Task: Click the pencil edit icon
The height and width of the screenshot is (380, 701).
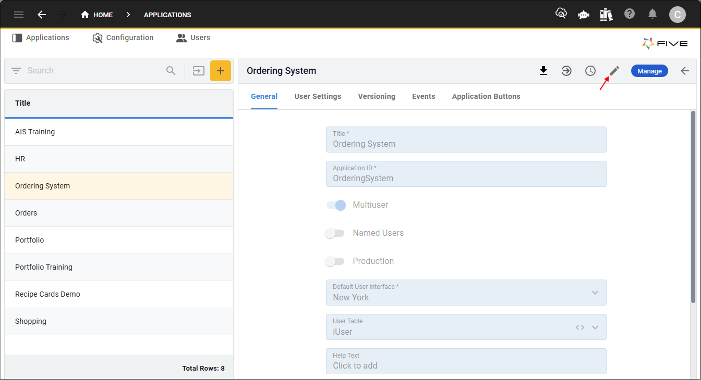Action: point(614,71)
